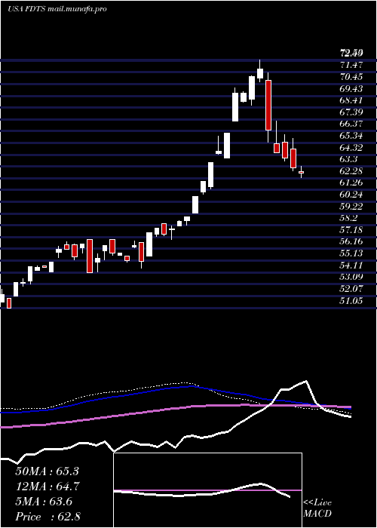Click the 62.28 price axis label
The height and width of the screenshot is (528, 377).
coord(351,170)
